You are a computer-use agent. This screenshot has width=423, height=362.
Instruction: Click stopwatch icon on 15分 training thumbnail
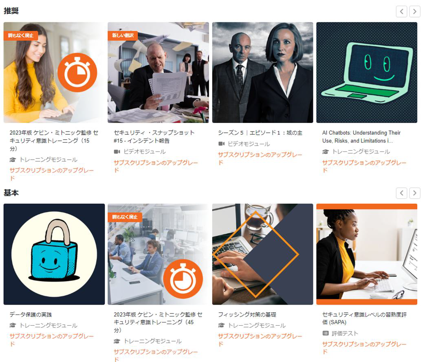pyautogui.click(x=77, y=72)
